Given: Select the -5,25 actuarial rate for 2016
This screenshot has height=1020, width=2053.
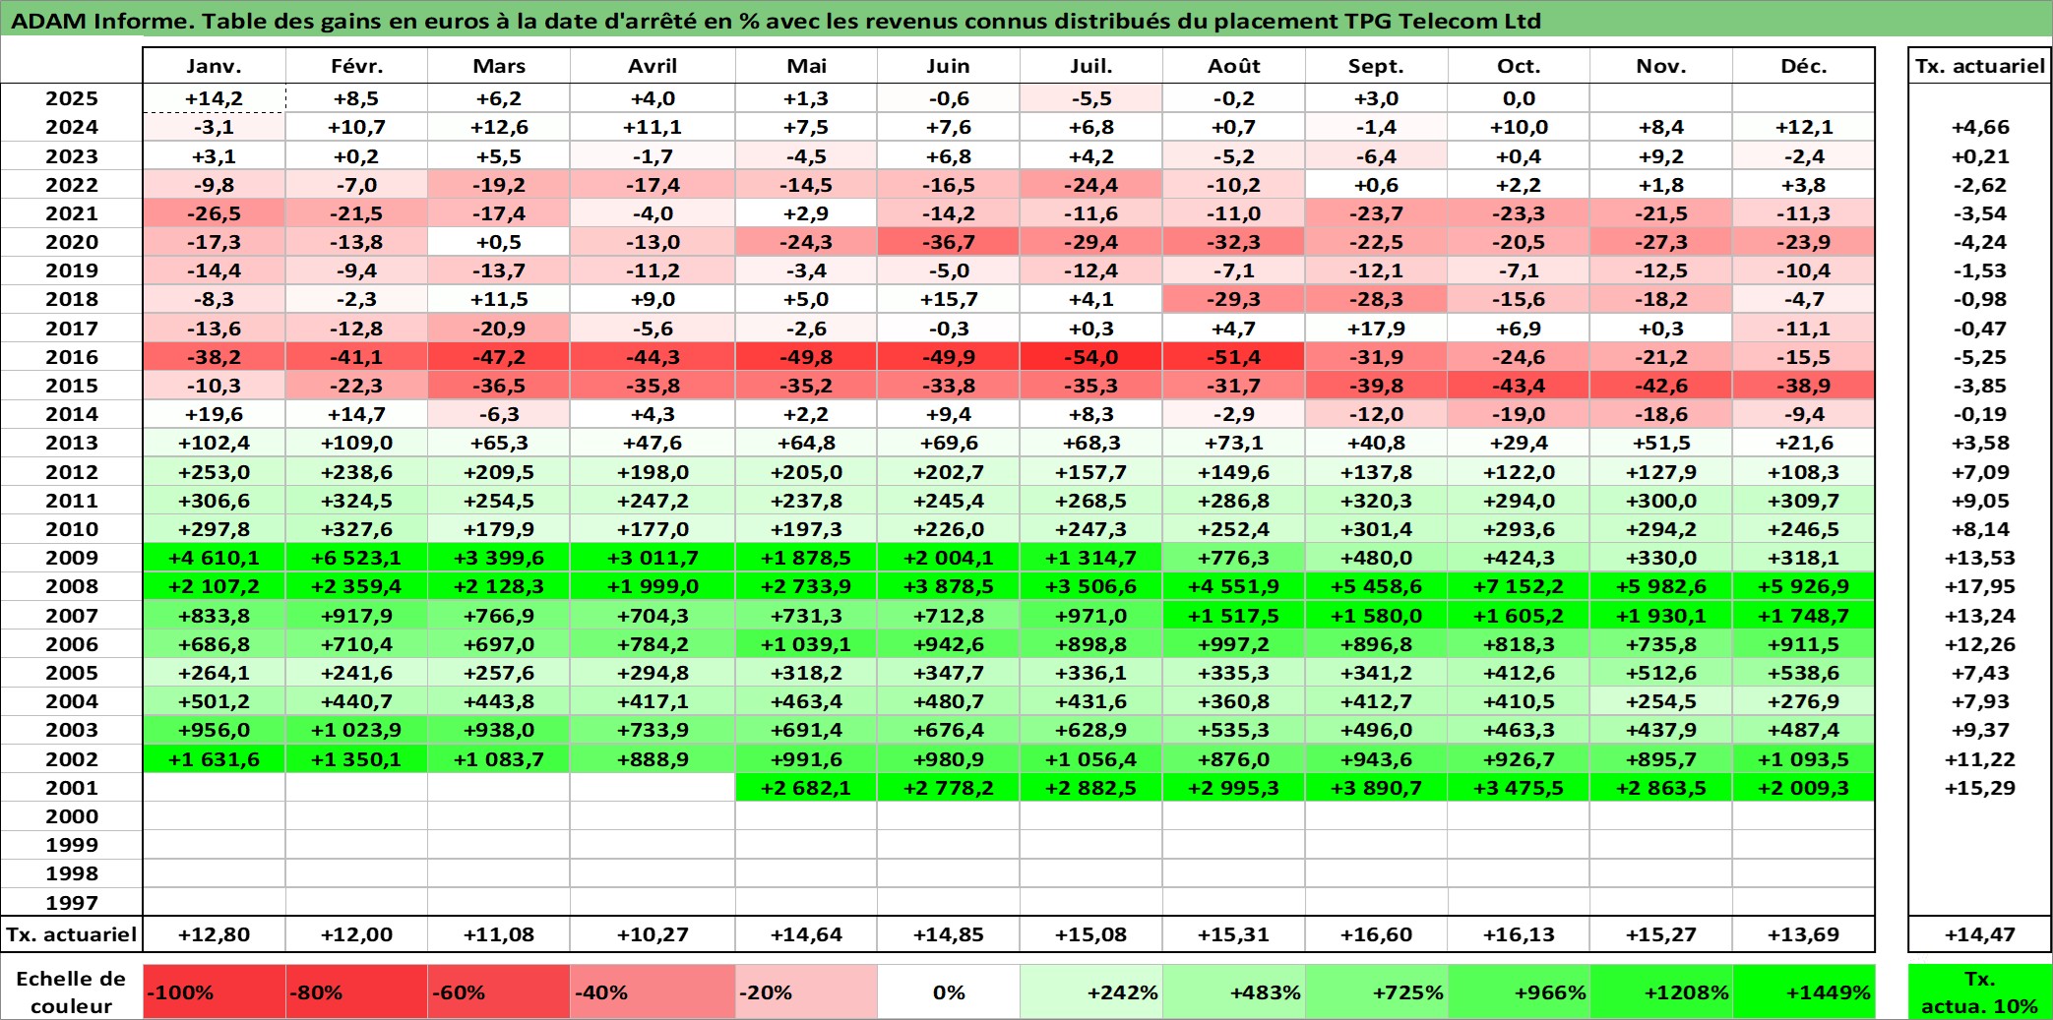Looking at the screenshot, I should coord(1980,357).
